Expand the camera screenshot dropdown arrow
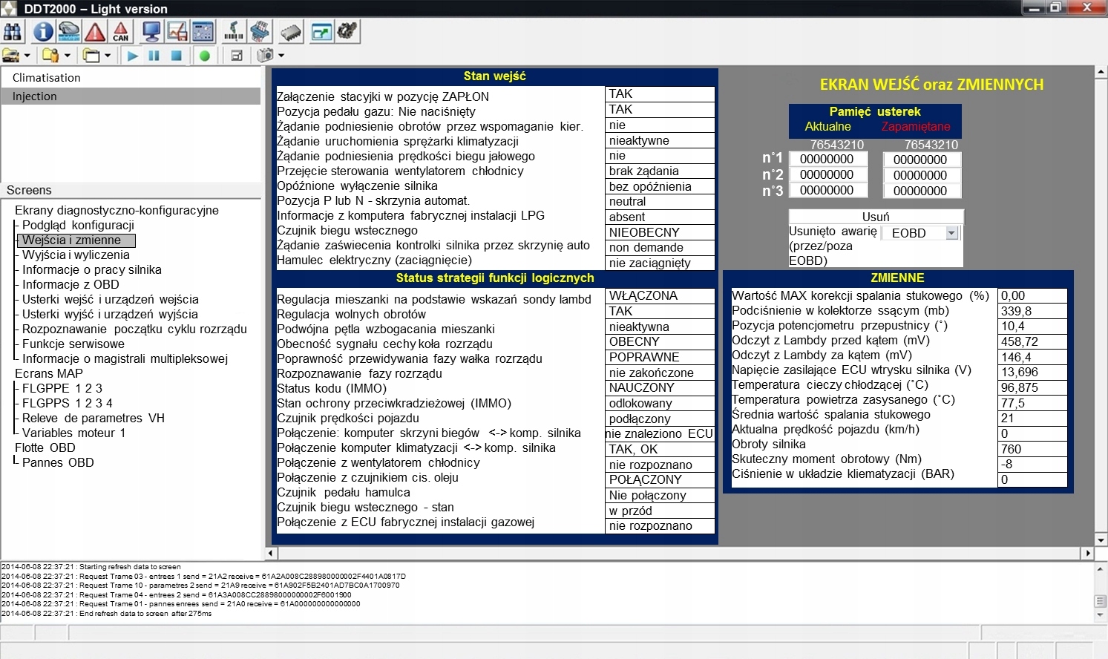Image resolution: width=1108 pixels, height=659 pixels. point(281,56)
